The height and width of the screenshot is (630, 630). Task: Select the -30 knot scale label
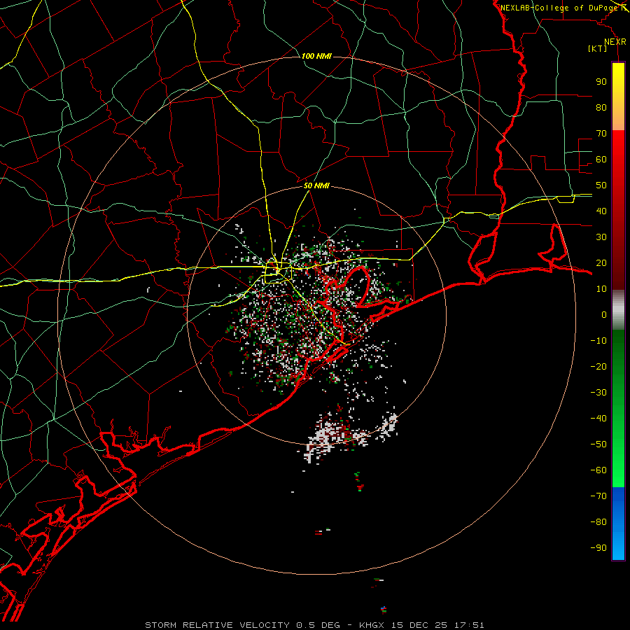[598, 393]
